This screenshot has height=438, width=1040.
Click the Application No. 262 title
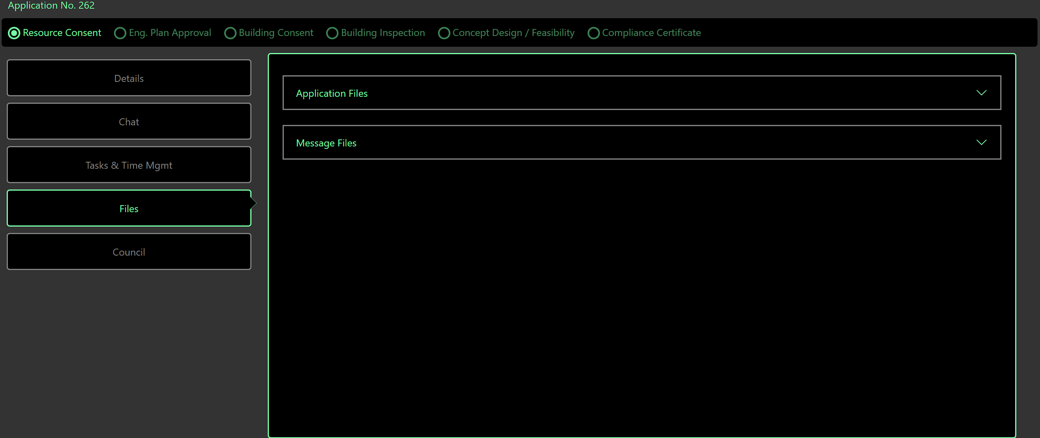(51, 6)
